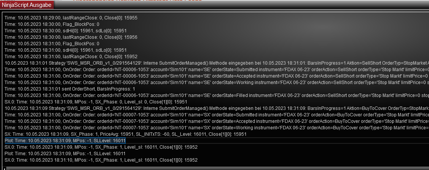The height and width of the screenshot is (170, 429).
Task: Click the last SX.0 line at 18:31:10
Action: (x=101, y=160)
